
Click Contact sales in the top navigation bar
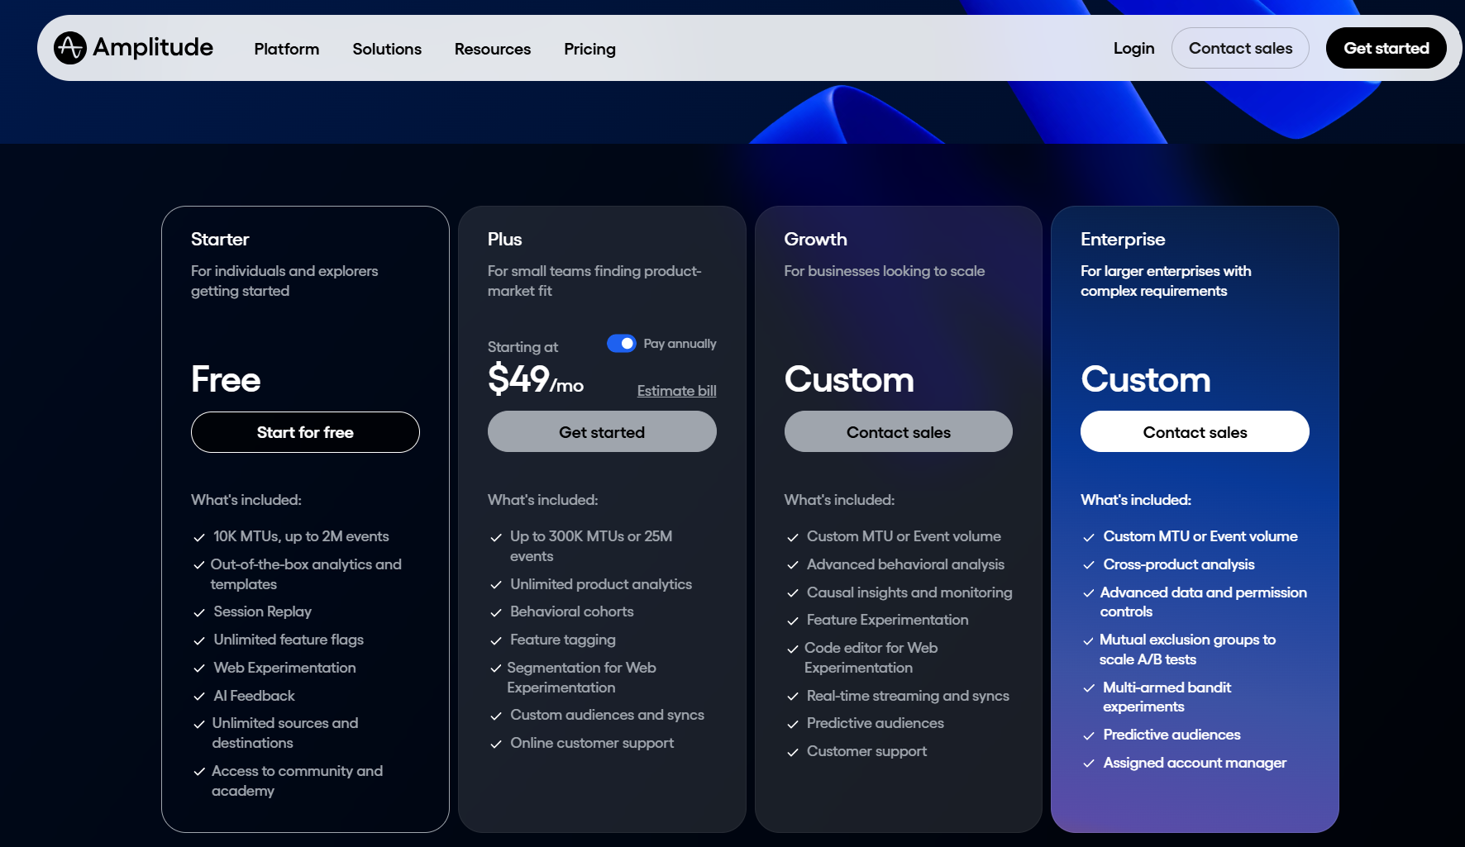(x=1240, y=48)
